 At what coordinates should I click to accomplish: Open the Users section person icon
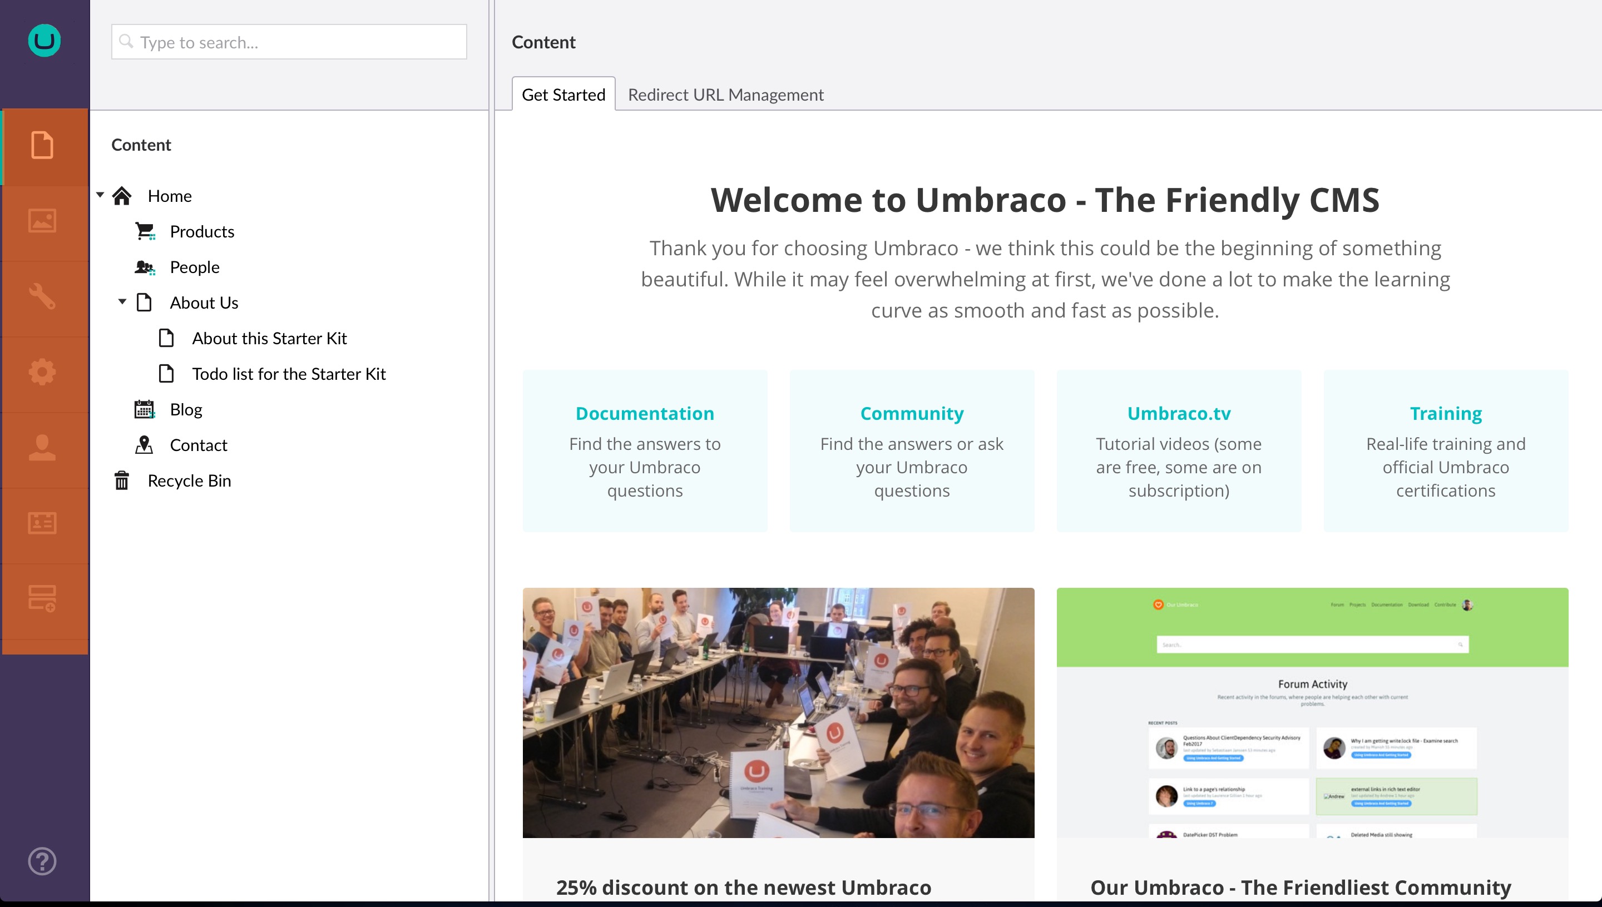point(42,447)
